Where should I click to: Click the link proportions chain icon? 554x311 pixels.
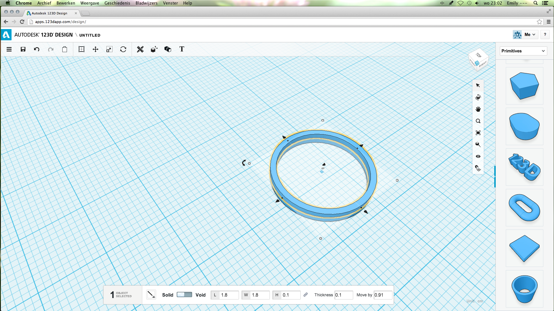tap(306, 295)
